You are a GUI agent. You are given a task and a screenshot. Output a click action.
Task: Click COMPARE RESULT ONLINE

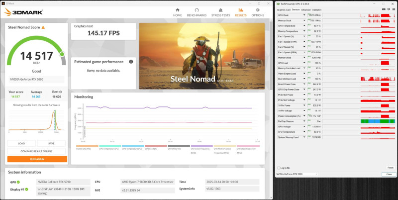pyautogui.click(x=36, y=151)
